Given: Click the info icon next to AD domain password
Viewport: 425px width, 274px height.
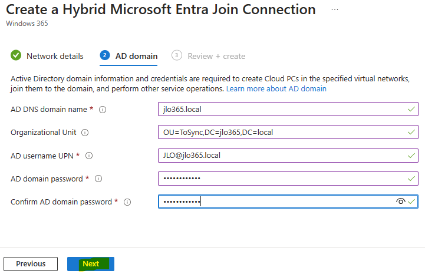Looking at the screenshot, I should (x=98, y=179).
